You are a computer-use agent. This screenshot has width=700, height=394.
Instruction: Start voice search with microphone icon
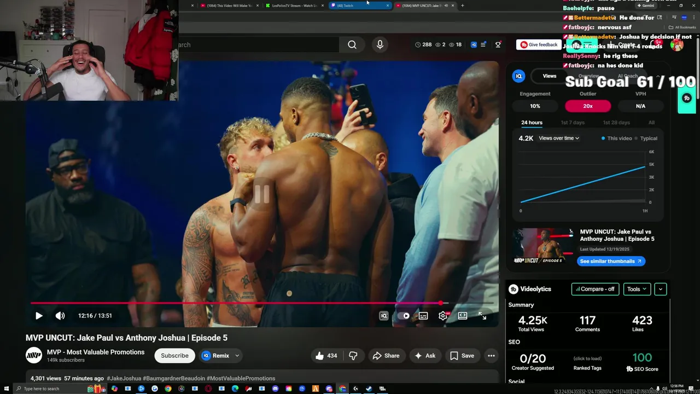(x=380, y=45)
